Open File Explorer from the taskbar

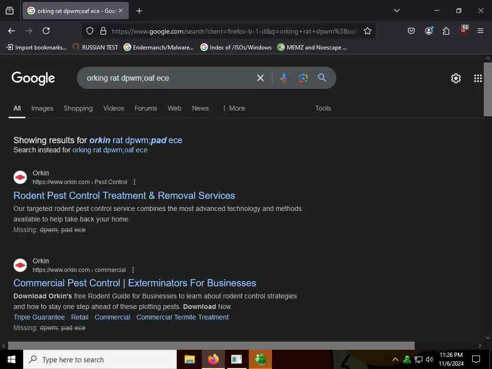(x=189, y=359)
